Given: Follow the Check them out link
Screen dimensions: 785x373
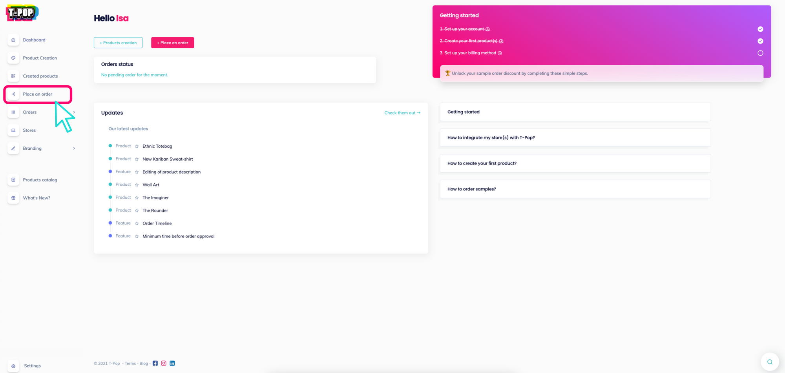Looking at the screenshot, I should (x=402, y=113).
